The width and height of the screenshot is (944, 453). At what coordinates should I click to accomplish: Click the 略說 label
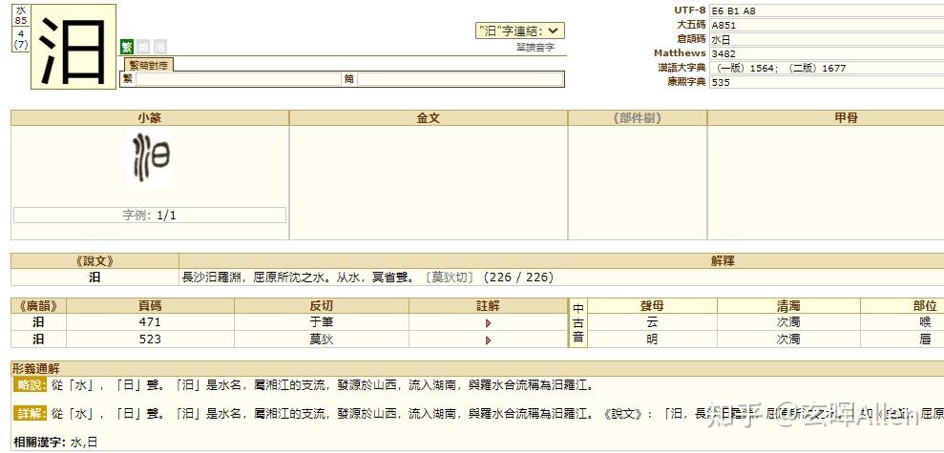tap(31, 385)
